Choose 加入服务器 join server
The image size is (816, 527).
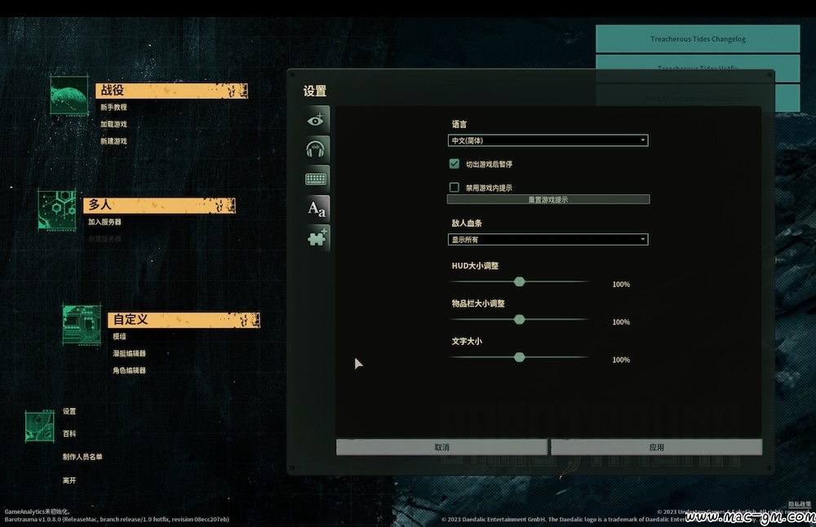point(104,222)
